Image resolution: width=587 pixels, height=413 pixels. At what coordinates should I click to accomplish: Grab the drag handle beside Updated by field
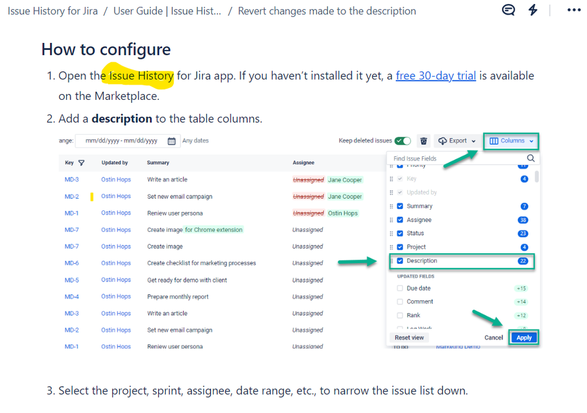[391, 193]
